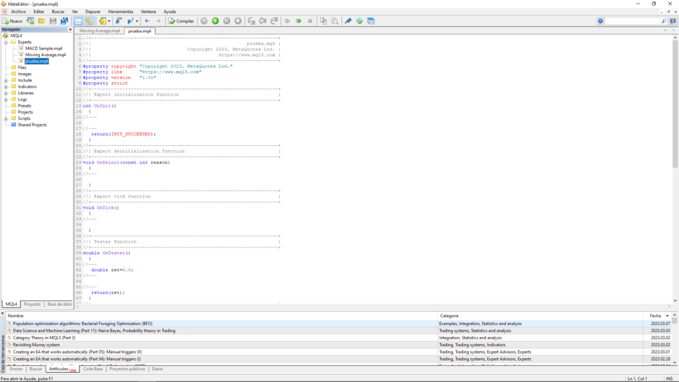Open the Editar menu
Viewport: 679px width, 382px height.
pyautogui.click(x=39, y=12)
